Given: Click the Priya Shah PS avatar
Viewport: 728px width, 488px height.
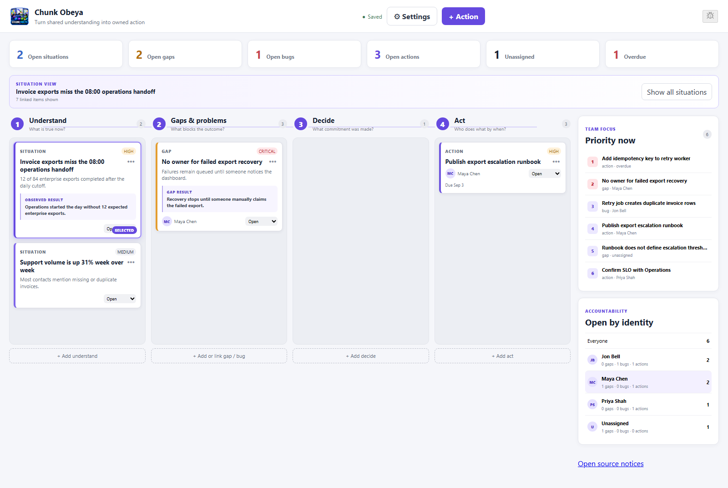Looking at the screenshot, I should 592,405.
